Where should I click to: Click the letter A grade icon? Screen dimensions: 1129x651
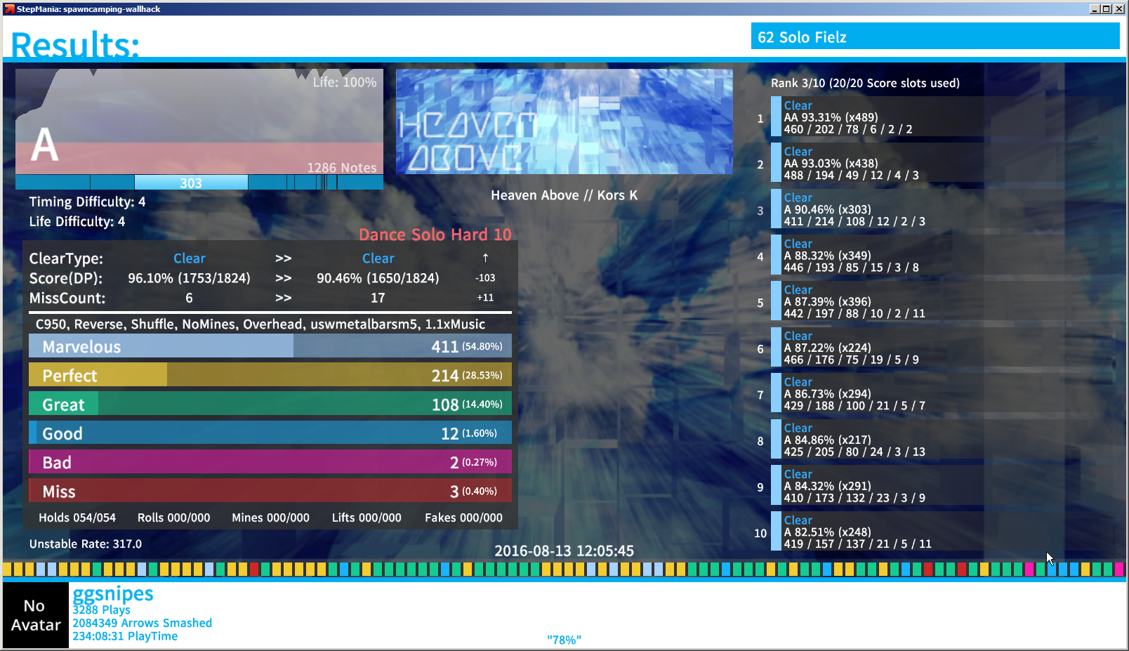44,145
